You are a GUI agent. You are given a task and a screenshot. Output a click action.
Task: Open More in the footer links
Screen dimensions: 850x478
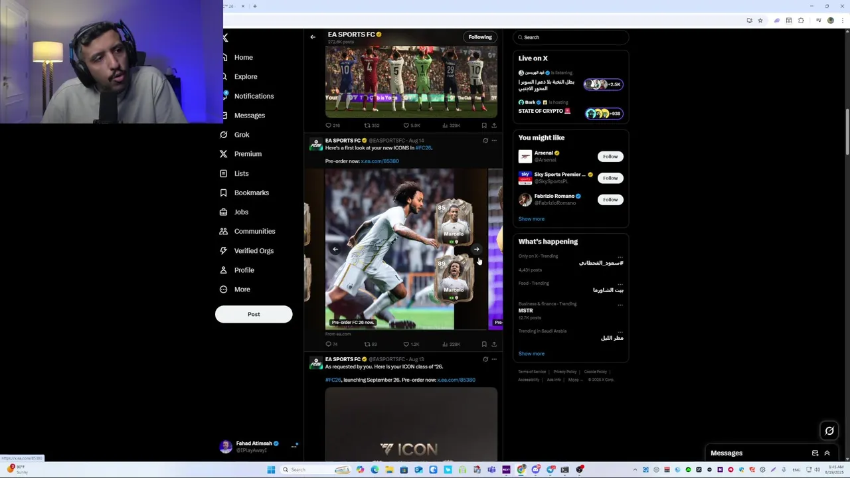click(x=574, y=380)
